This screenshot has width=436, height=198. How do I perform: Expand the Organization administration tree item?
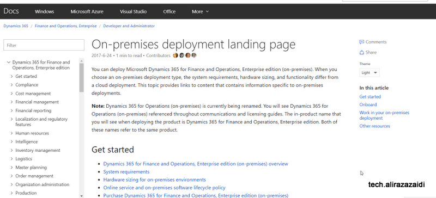[x=11, y=184]
